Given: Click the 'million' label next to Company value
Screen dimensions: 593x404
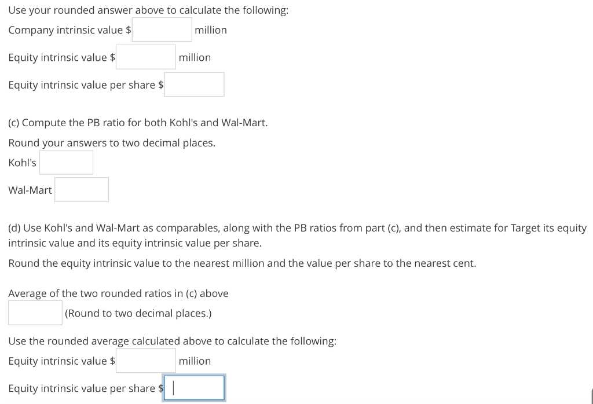Looking at the screenshot, I should click(x=211, y=30).
